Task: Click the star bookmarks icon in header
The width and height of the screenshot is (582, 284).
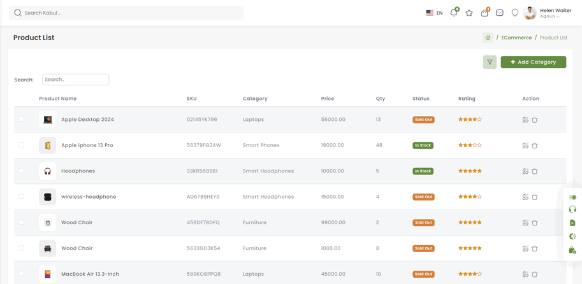Action: (x=469, y=13)
